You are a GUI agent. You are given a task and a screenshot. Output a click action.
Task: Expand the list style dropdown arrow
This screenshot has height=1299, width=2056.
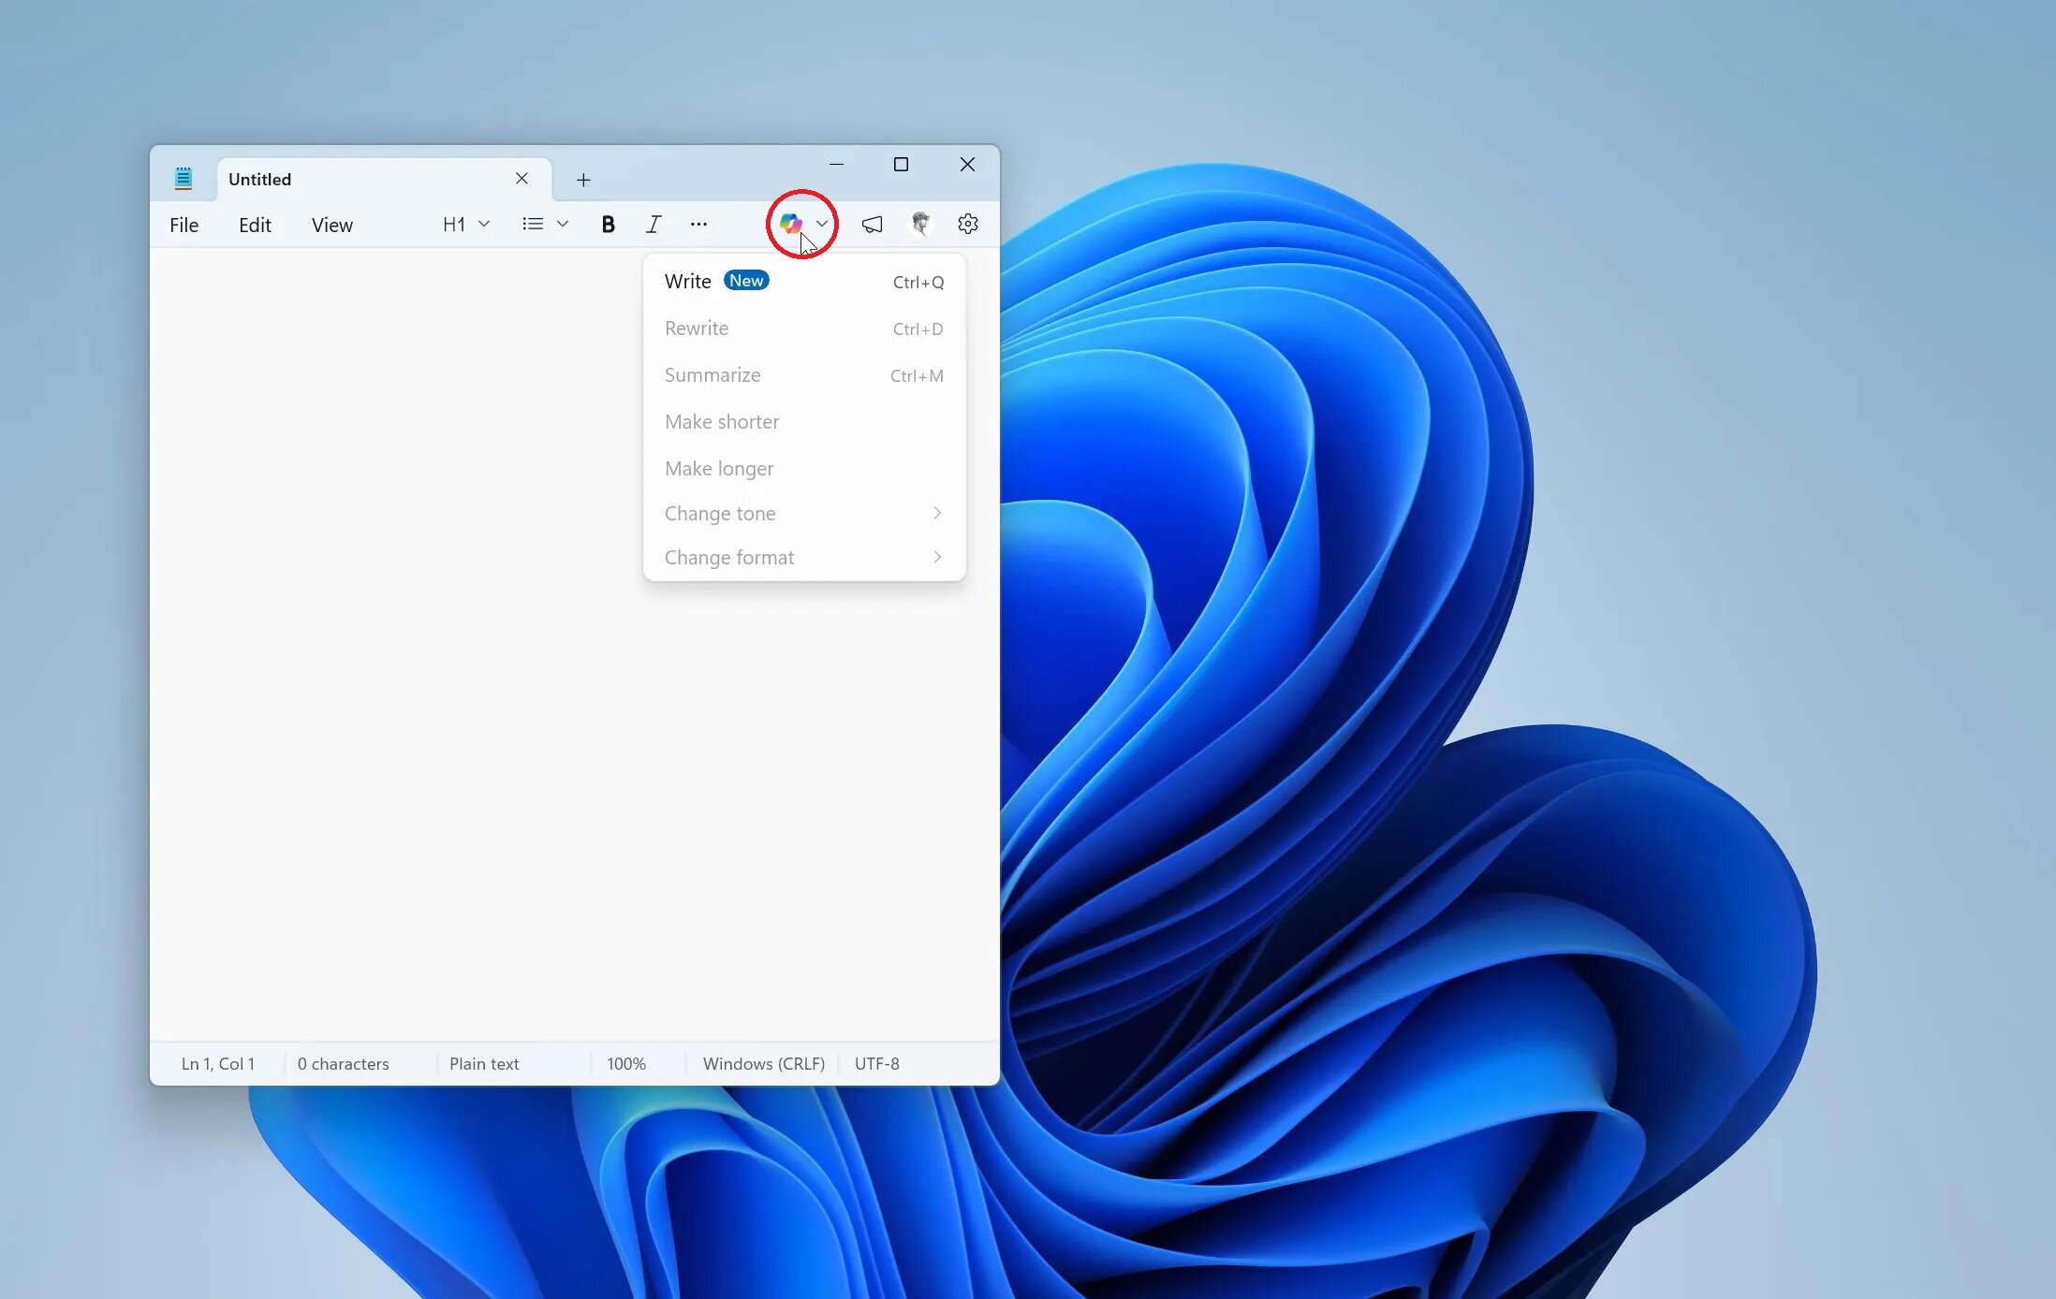click(x=563, y=225)
